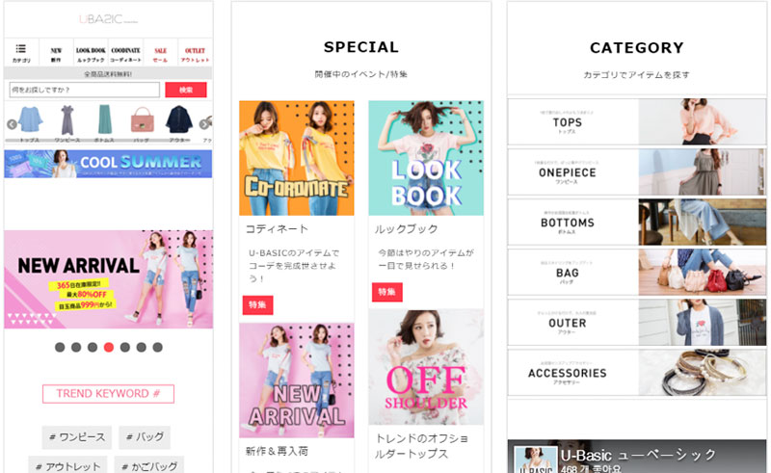The width and height of the screenshot is (771, 473).
Task: Click the search input field
Action: click(x=85, y=90)
